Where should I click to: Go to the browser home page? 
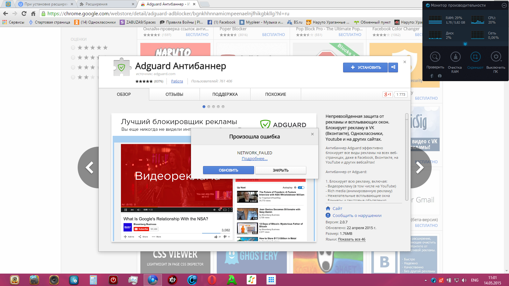33,13
